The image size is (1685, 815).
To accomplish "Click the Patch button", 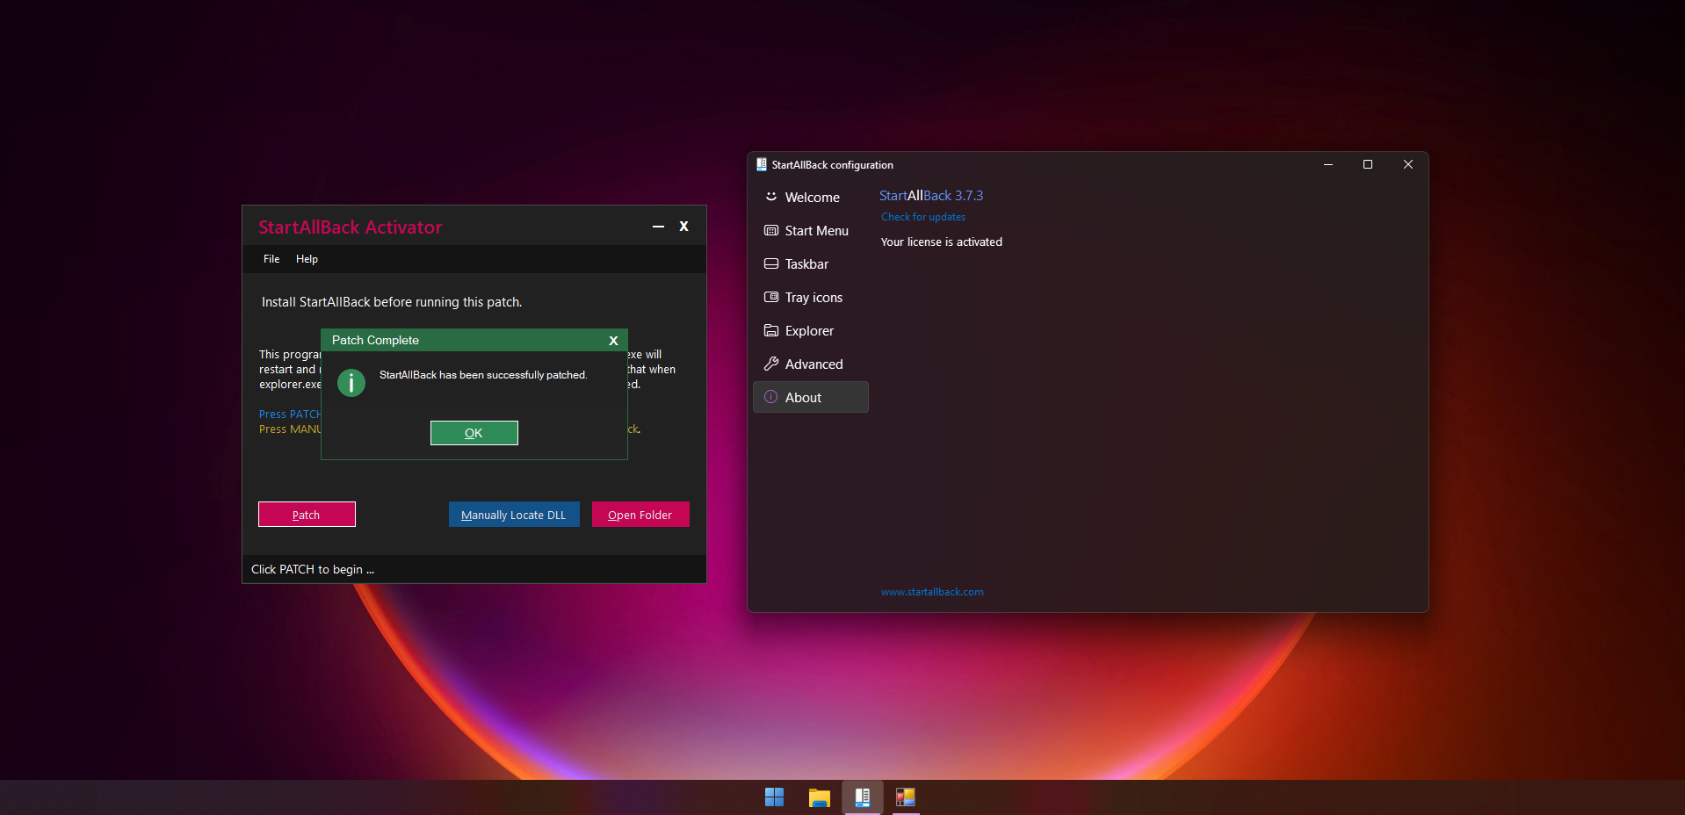I will pyautogui.click(x=307, y=515).
